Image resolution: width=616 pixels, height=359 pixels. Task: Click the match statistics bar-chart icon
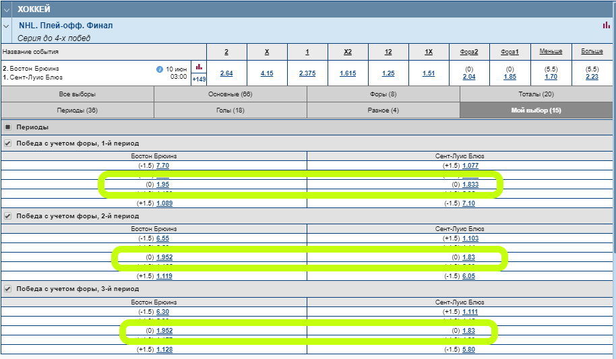(199, 67)
